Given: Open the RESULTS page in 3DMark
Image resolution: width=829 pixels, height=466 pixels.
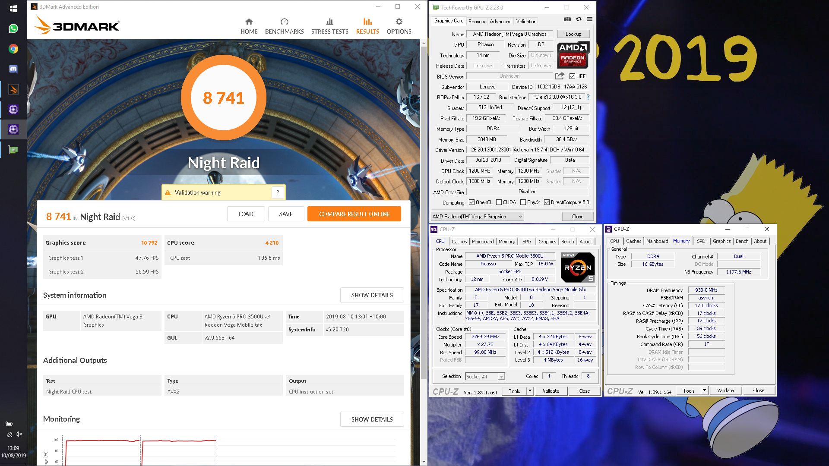Looking at the screenshot, I should point(367,26).
